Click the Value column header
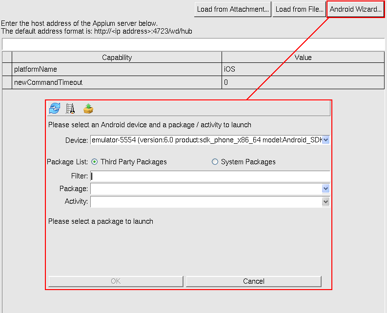Screen dimensions: 387x313 click(x=303, y=58)
